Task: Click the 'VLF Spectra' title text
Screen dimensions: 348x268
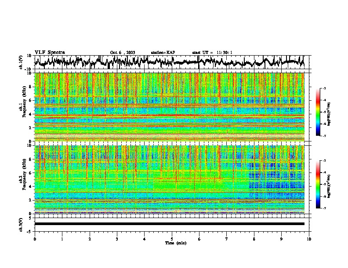Action: pyautogui.click(x=50, y=52)
